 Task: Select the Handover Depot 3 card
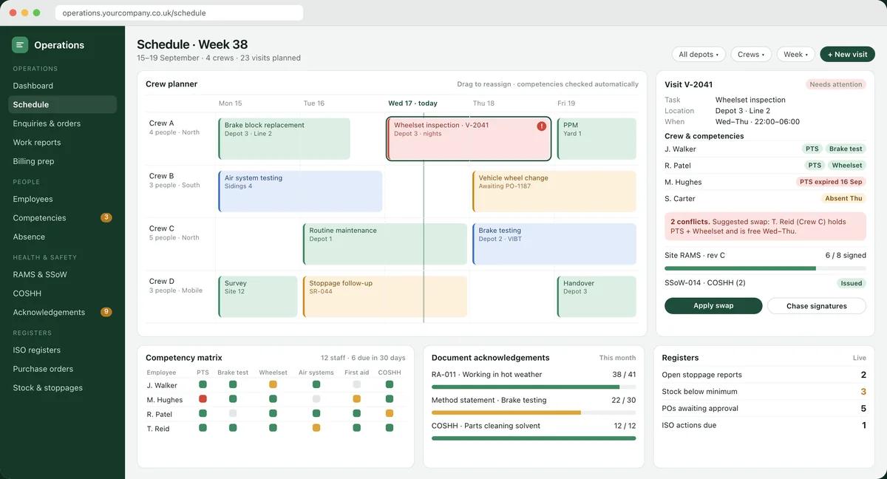(x=597, y=296)
